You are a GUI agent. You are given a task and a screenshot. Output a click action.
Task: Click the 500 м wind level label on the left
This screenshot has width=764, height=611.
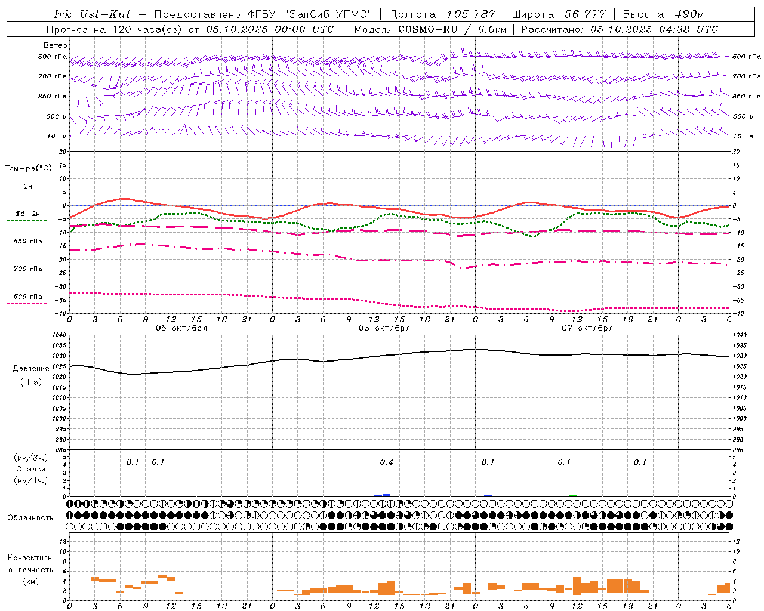click(57, 117)
